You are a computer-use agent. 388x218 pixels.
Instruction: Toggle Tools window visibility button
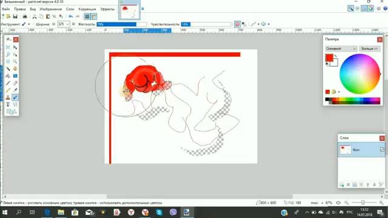pos(350,8)
